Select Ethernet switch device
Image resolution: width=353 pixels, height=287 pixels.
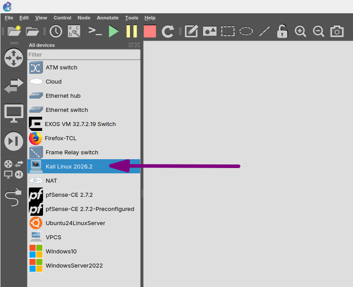pos(84,110)
